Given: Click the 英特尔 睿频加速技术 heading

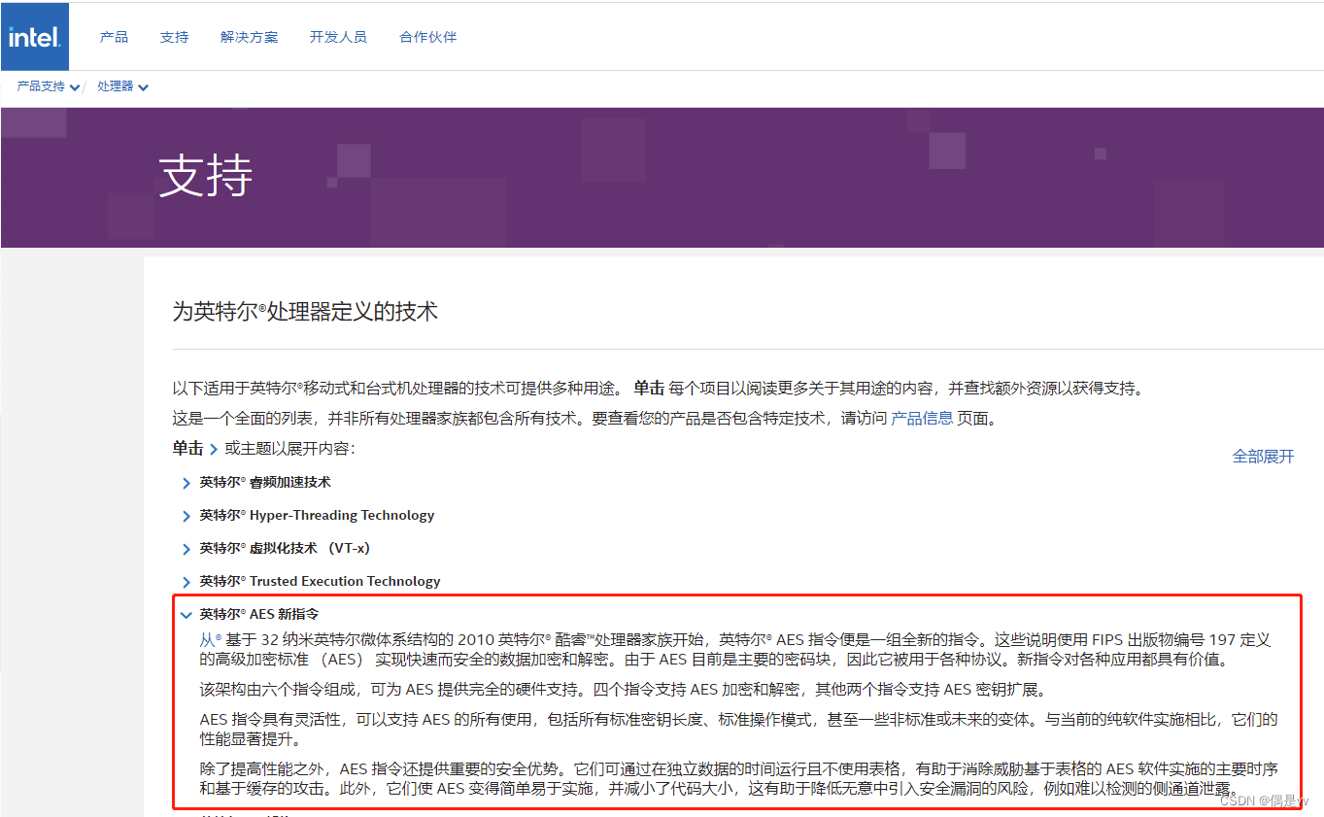Looking at the screenshot, I should (265, 482).
